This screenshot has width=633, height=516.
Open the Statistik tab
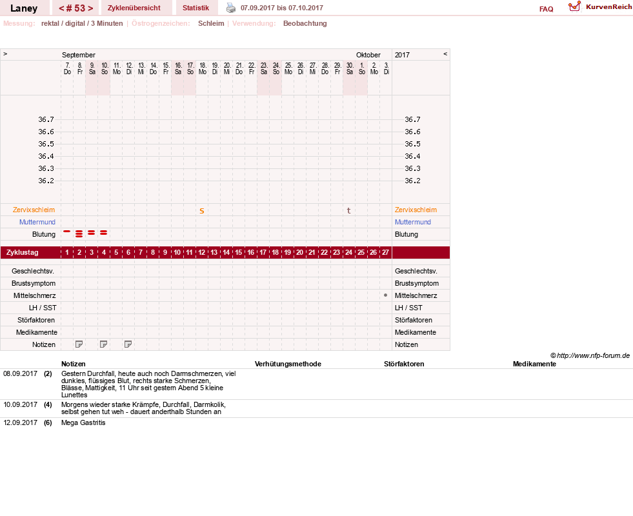196,8
